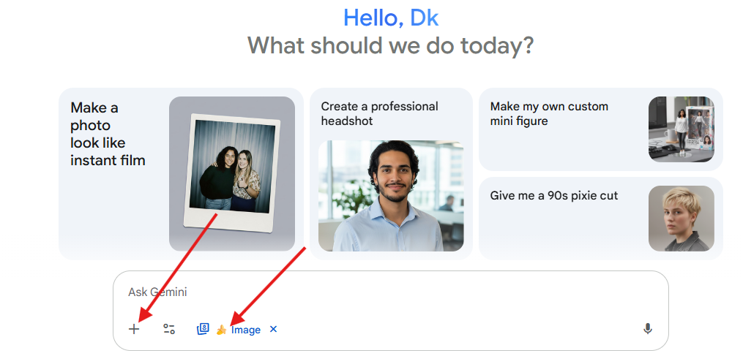
Task: Click the "What should we do today?" heading
Action: pyautogui.click(x=390, y=45)
